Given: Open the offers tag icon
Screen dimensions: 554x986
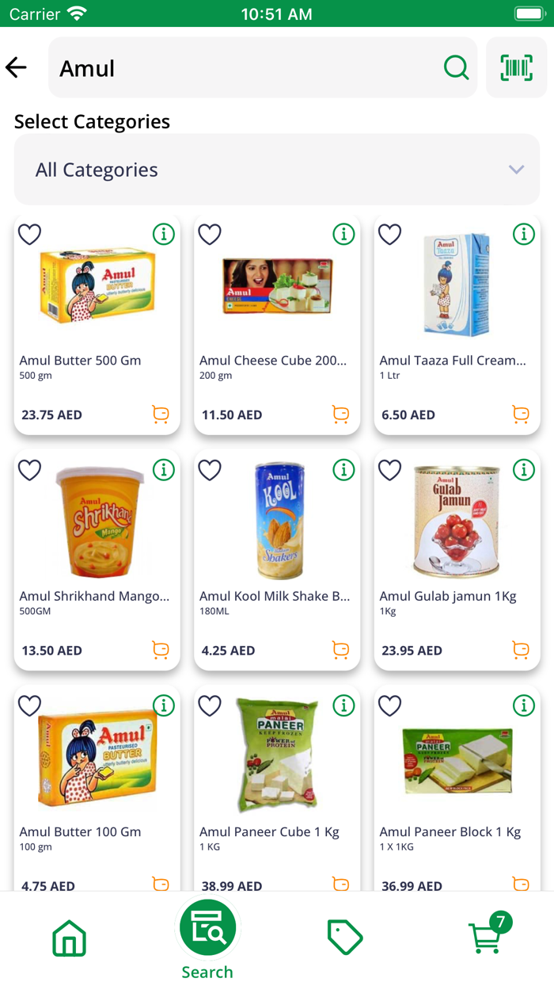Looking at the screenshot, I should tap(346, 938).
